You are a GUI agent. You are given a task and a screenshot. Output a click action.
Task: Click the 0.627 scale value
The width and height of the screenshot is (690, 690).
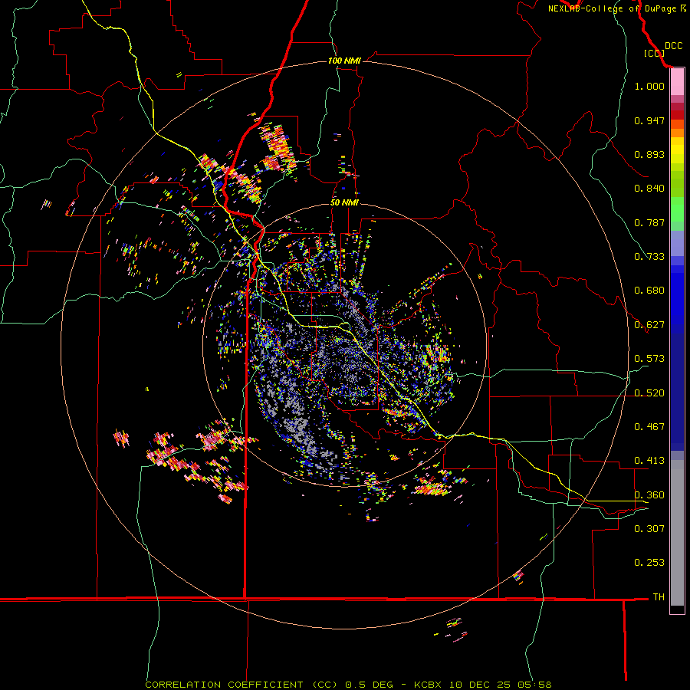tap(649, 325)
